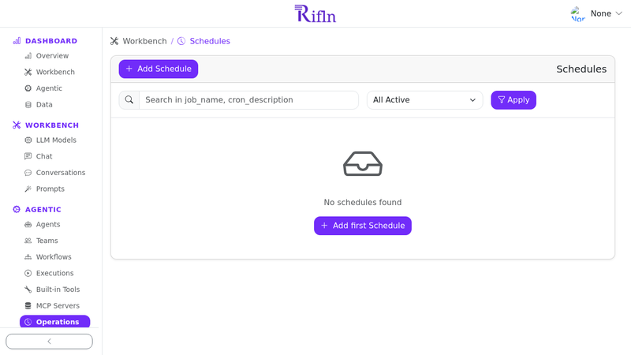
Task: Collapse the sidebar with the chevron button
Action: (49, 342)
